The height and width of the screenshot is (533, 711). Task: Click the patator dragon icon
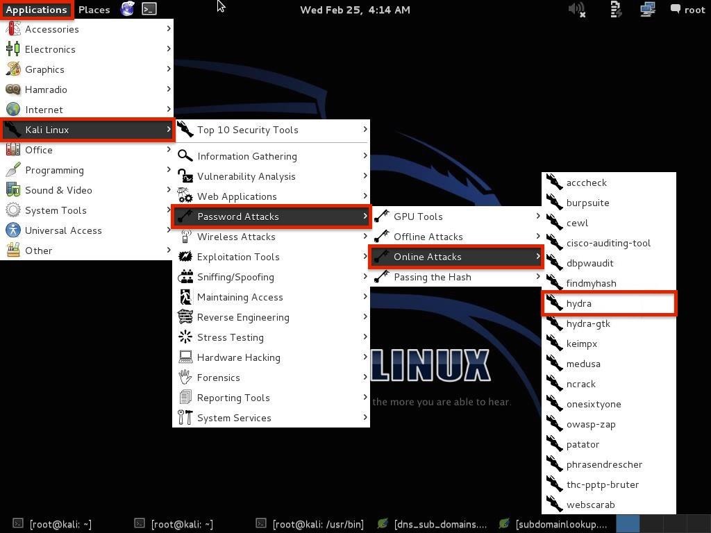(x=554, y=444)
